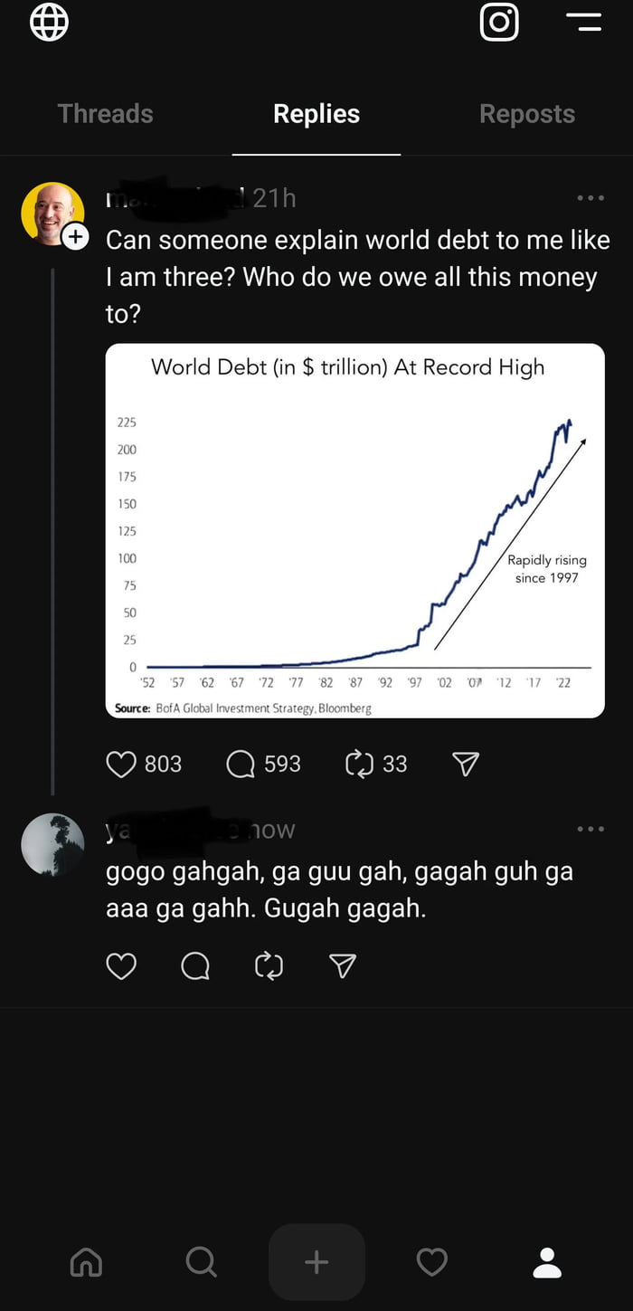Open the 33 reposts list

[395, 764]
